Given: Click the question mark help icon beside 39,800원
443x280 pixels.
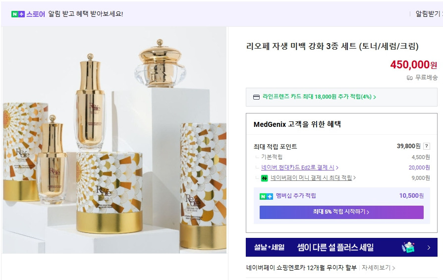Looking at the screenshot, I should pos(427,146).
